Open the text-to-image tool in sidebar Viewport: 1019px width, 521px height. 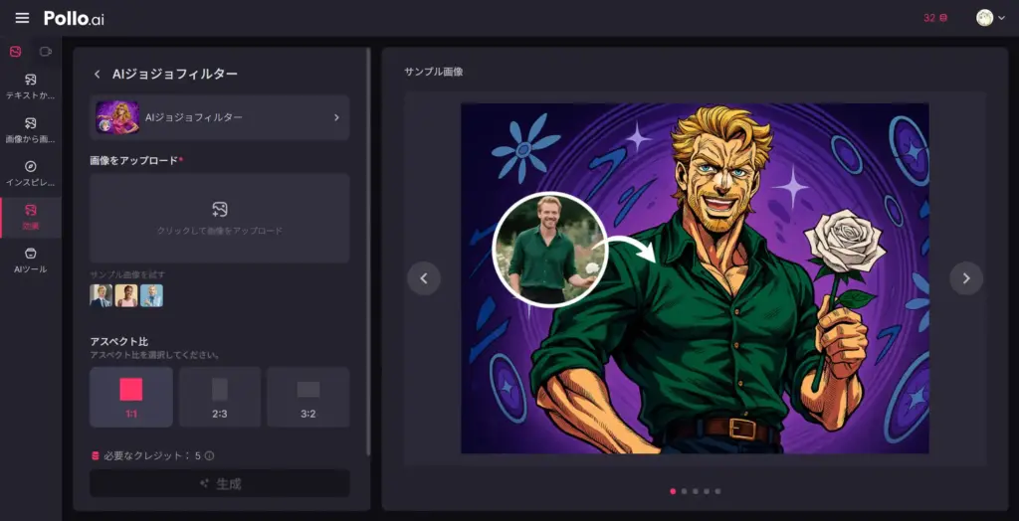pyautogui.click(x=31, y=87)
